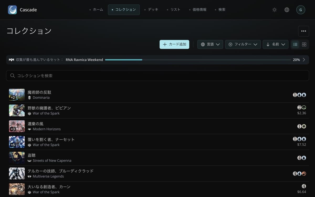
Task: Switch to grid view
Action: pyautogui.click(x=304, y=44)
